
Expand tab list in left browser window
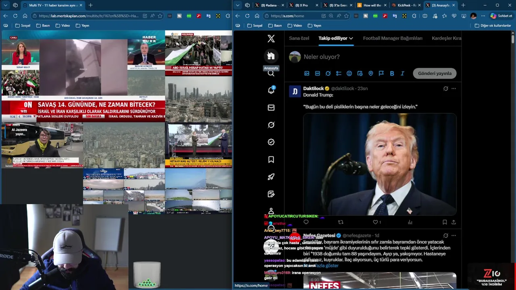point(5,5)
